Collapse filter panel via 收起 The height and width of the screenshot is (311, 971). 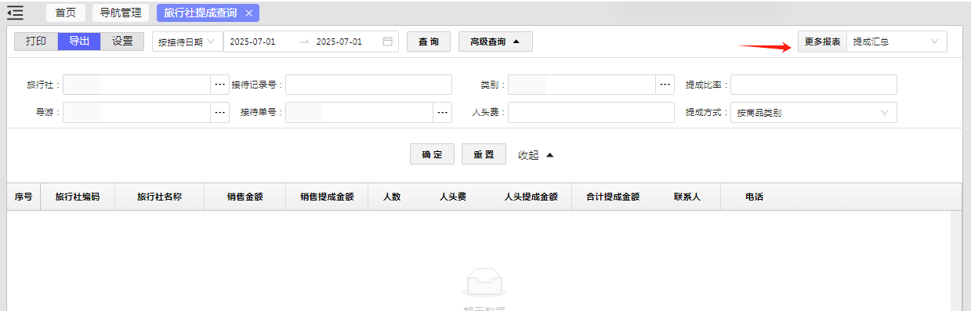click(536, 155)
